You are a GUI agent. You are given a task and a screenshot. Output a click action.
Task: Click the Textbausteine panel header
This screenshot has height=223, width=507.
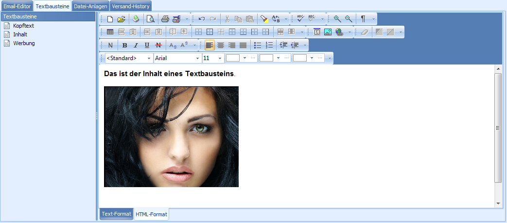48,16
